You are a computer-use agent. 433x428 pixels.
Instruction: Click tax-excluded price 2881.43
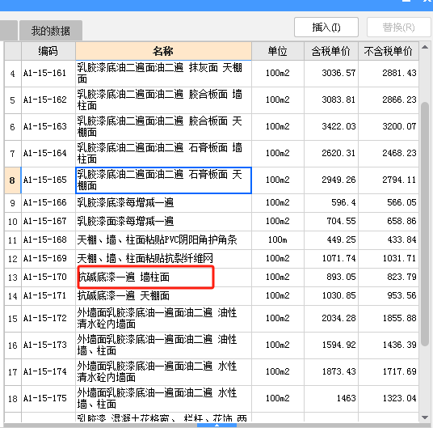399,74
